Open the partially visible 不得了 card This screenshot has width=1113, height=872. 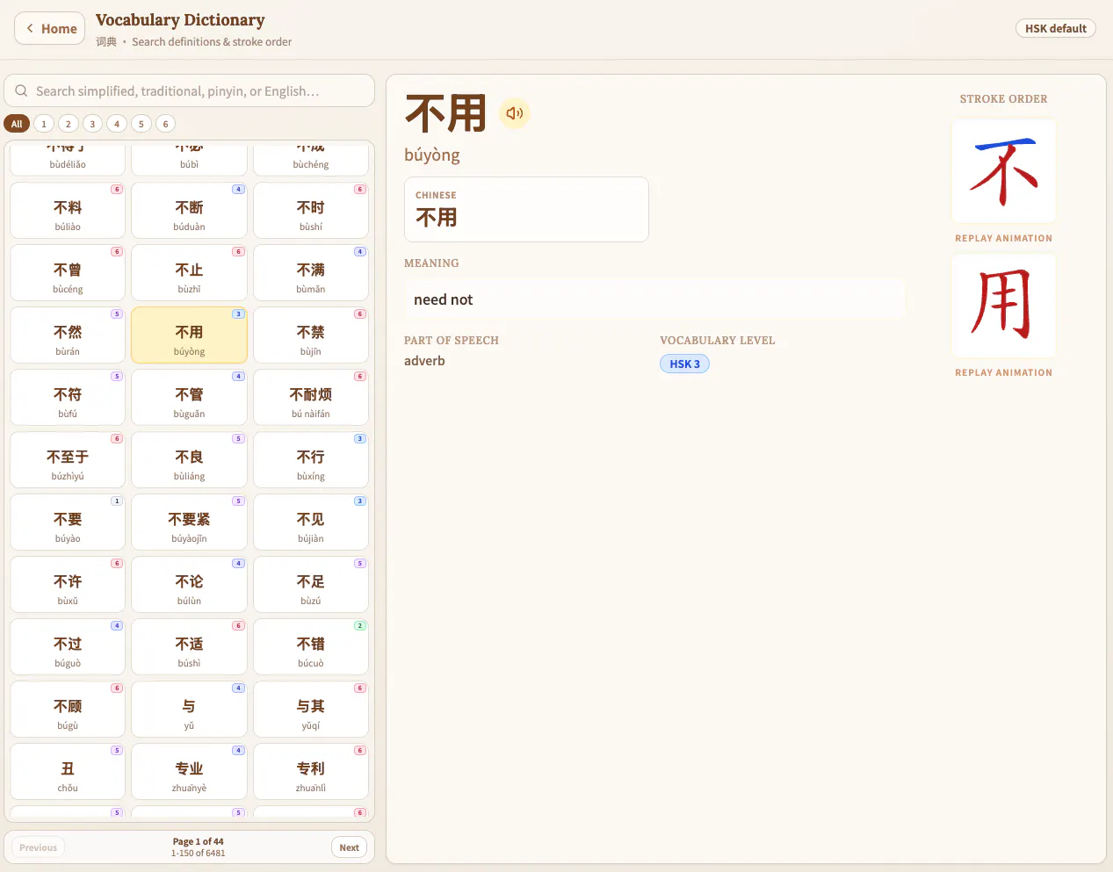click(68, 160)
